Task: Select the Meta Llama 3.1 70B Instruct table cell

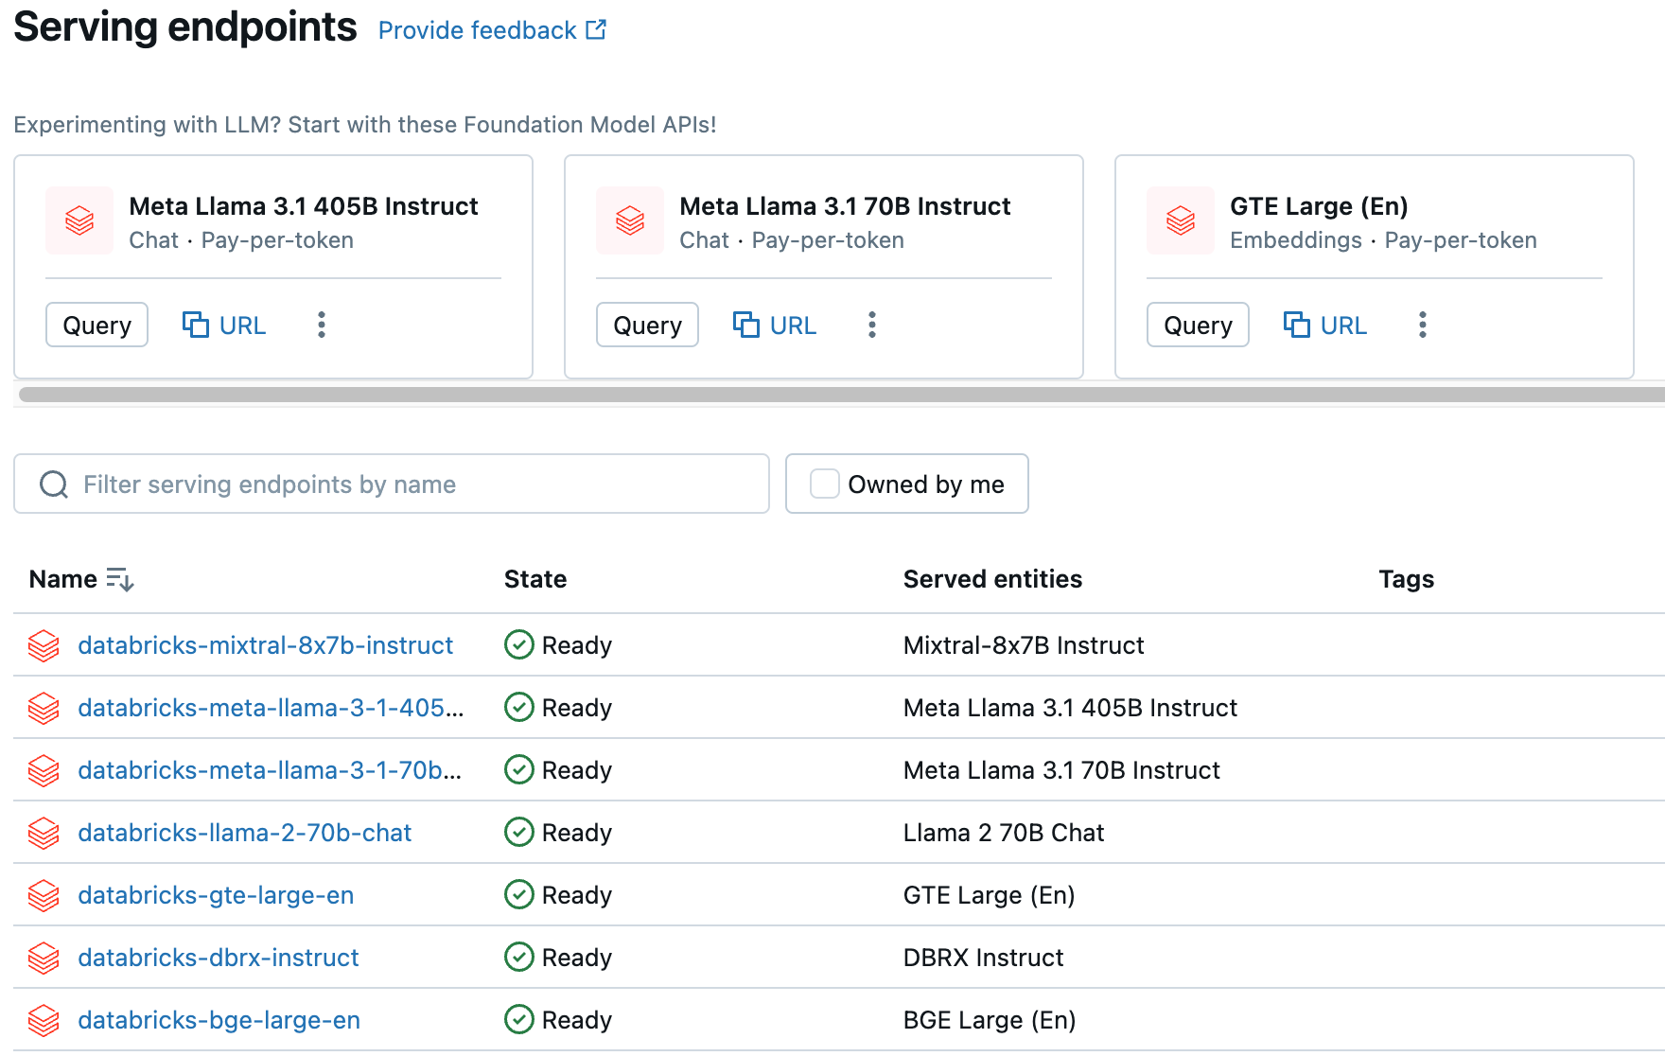Action: pos(1061,770)
